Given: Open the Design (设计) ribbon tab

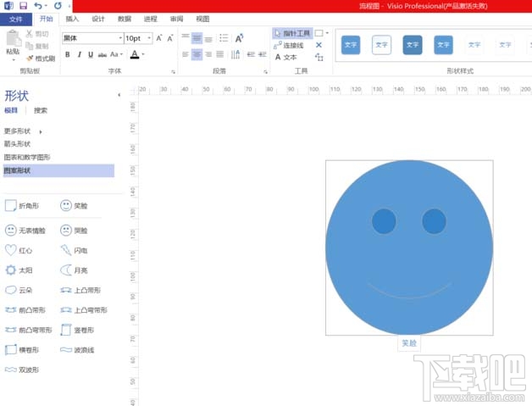Looking at the screenshot, I should tap(98, 19).
